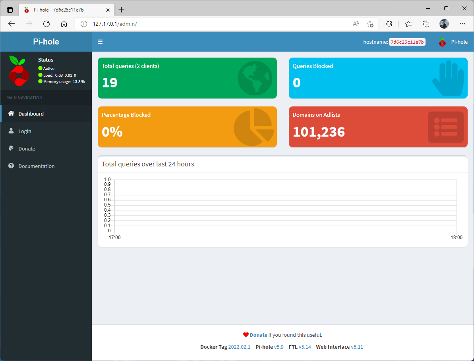Close the Pi-hole browser tab
The image size is (474, 361).
[x=108, y=10]
